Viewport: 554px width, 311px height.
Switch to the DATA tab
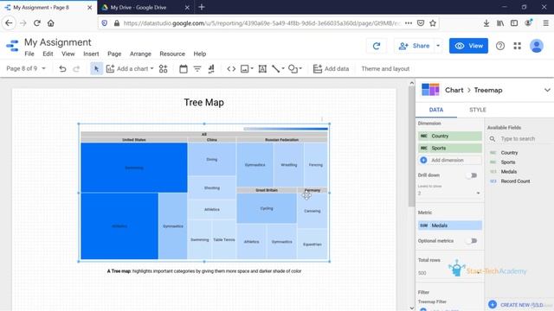pos(436,110)
